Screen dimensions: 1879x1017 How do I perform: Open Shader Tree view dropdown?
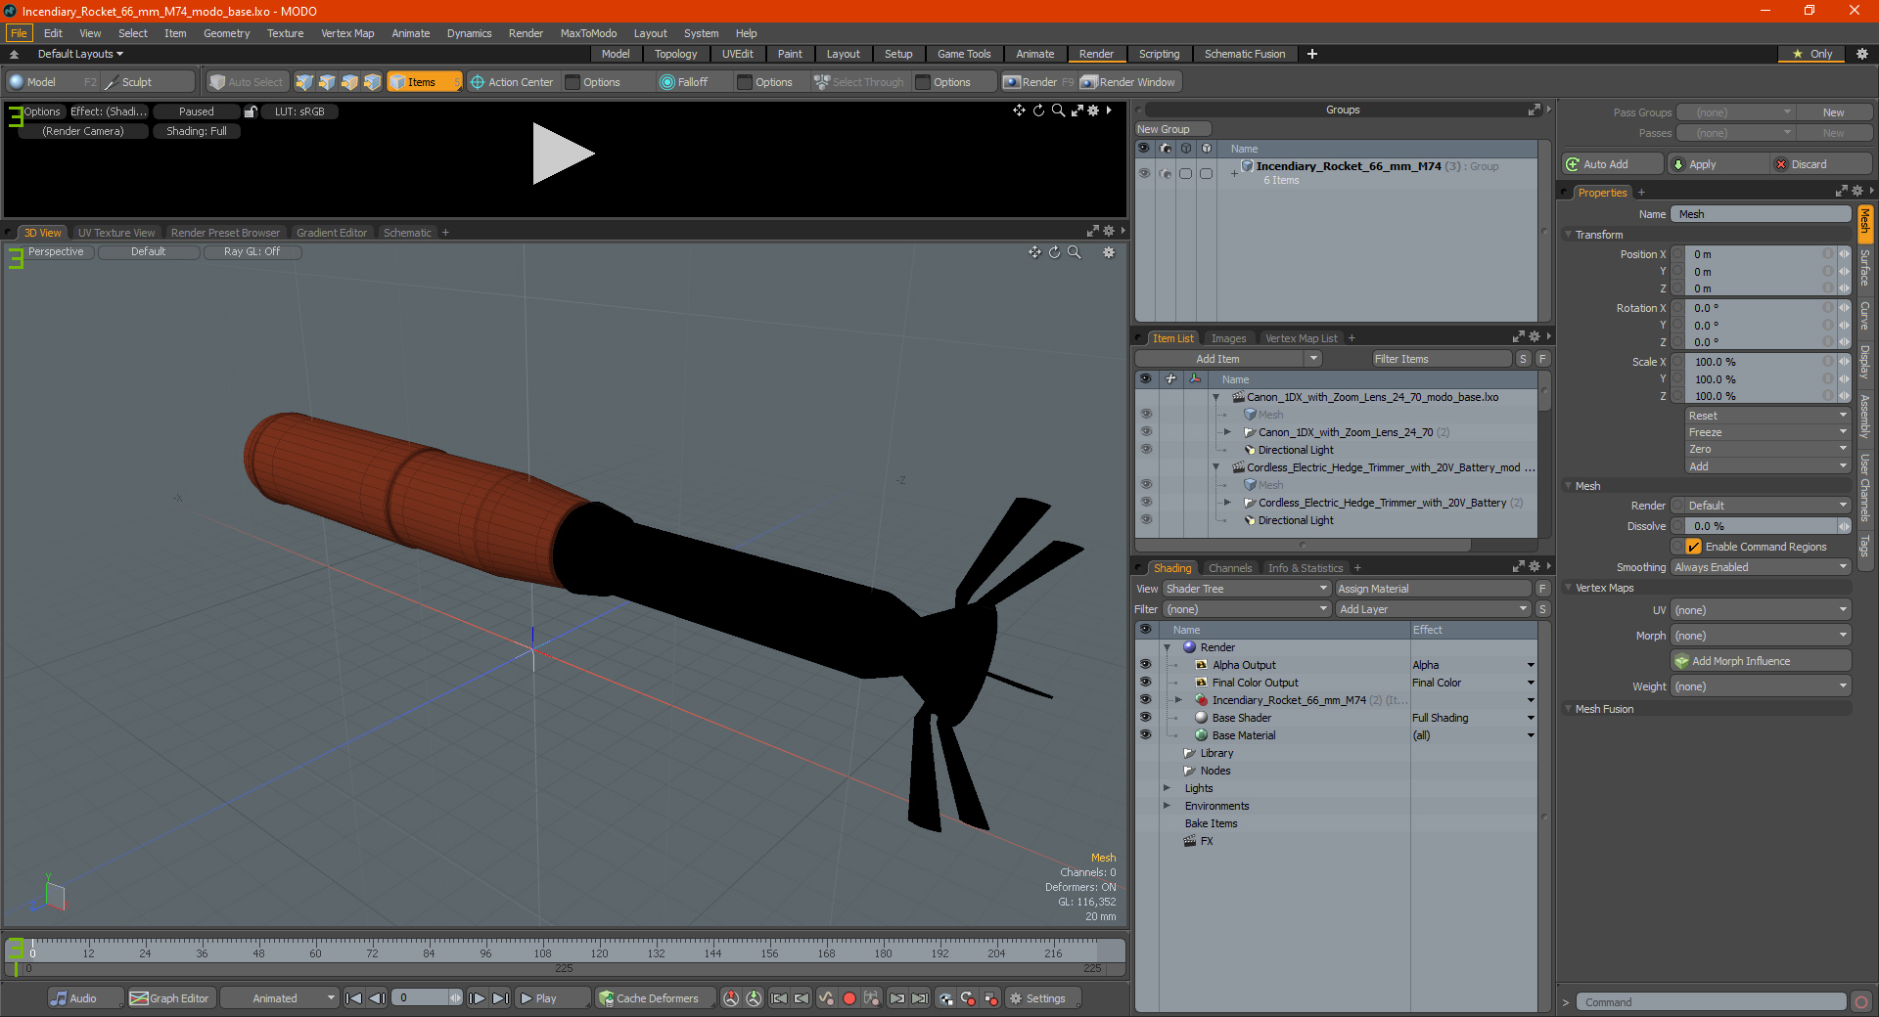[1247, 589]
